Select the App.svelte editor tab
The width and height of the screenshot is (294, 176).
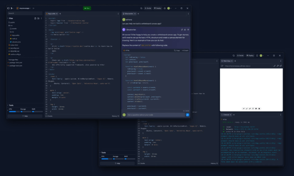(x=51, y=14)
